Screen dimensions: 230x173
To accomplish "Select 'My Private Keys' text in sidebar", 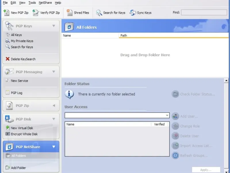I will coord(22,41).
